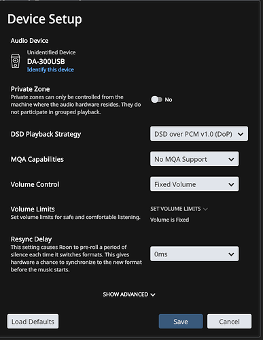Click the chevron beside SET VOLUME LIMITS
This screenshot has height=340, width=263.
pos(205,209)
